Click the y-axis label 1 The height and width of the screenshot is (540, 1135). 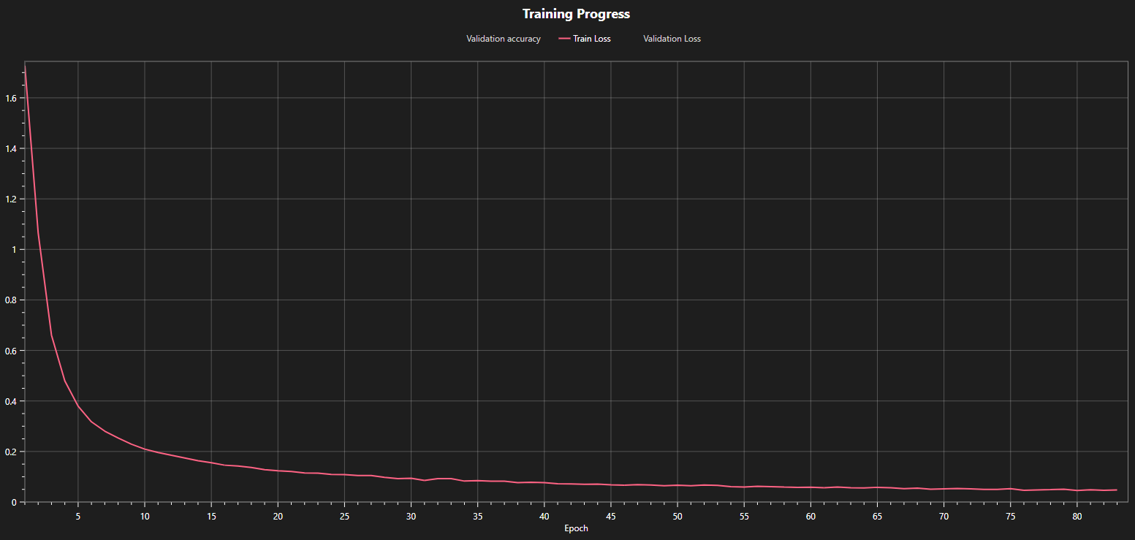[x=15, y=248]
